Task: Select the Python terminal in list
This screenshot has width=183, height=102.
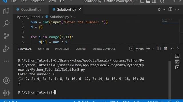Action: (177, 67)
